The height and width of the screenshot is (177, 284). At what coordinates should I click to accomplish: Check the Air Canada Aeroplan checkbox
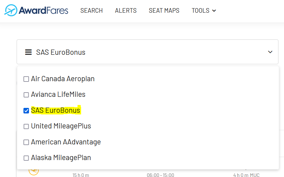pyautogui.click(x=26, y=79)
